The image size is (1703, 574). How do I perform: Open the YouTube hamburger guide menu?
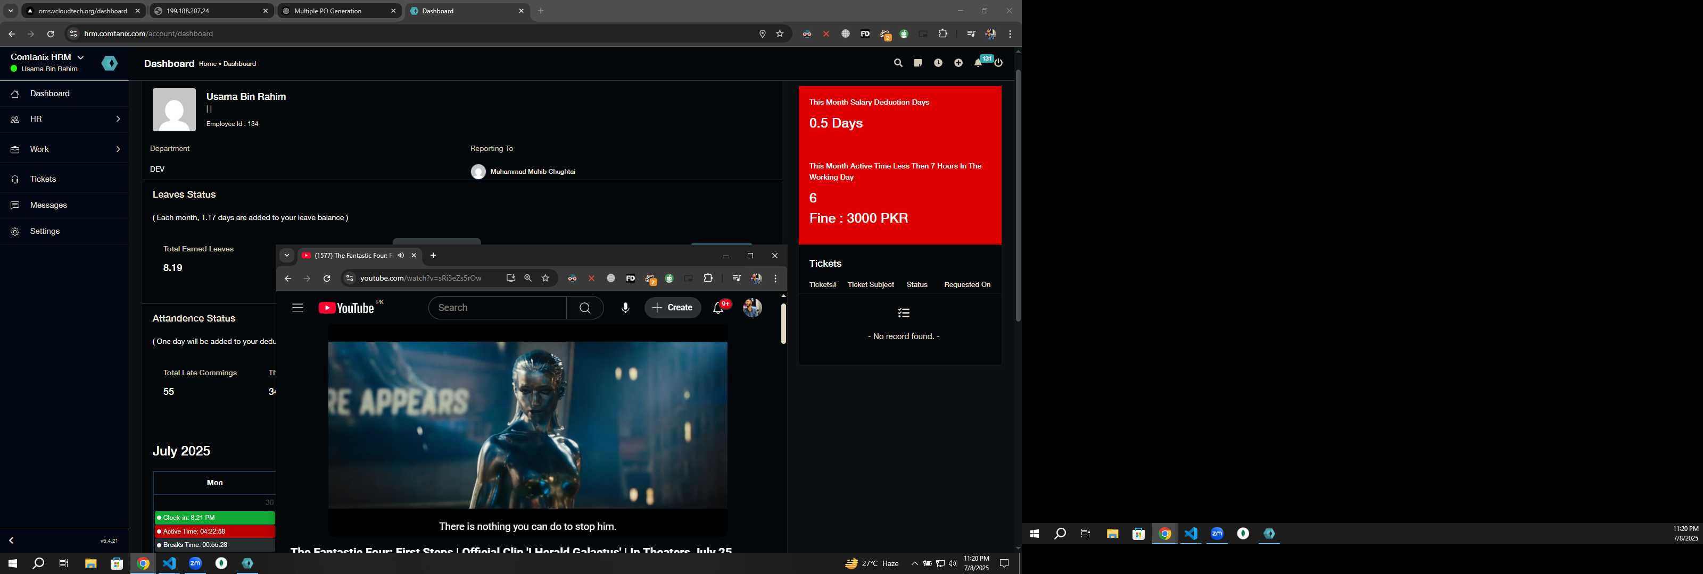tap(297, 308)
